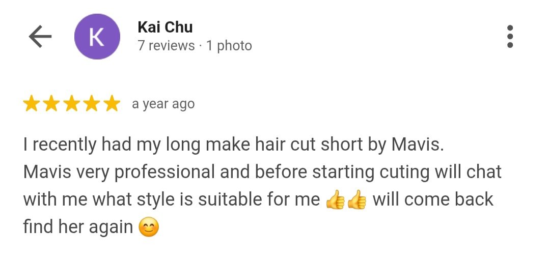Open the three-dot more options menu

(x=510, y=37)
